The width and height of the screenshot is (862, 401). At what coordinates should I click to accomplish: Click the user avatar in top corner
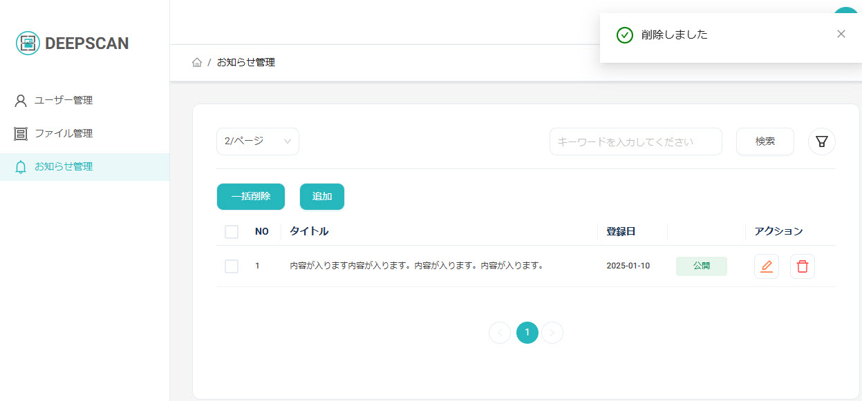click(845, 11)
